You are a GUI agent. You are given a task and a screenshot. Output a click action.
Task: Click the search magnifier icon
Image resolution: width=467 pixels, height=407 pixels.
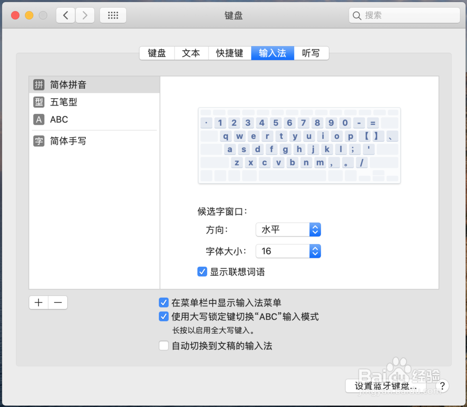pyautogui.click(x=357, y=15)
